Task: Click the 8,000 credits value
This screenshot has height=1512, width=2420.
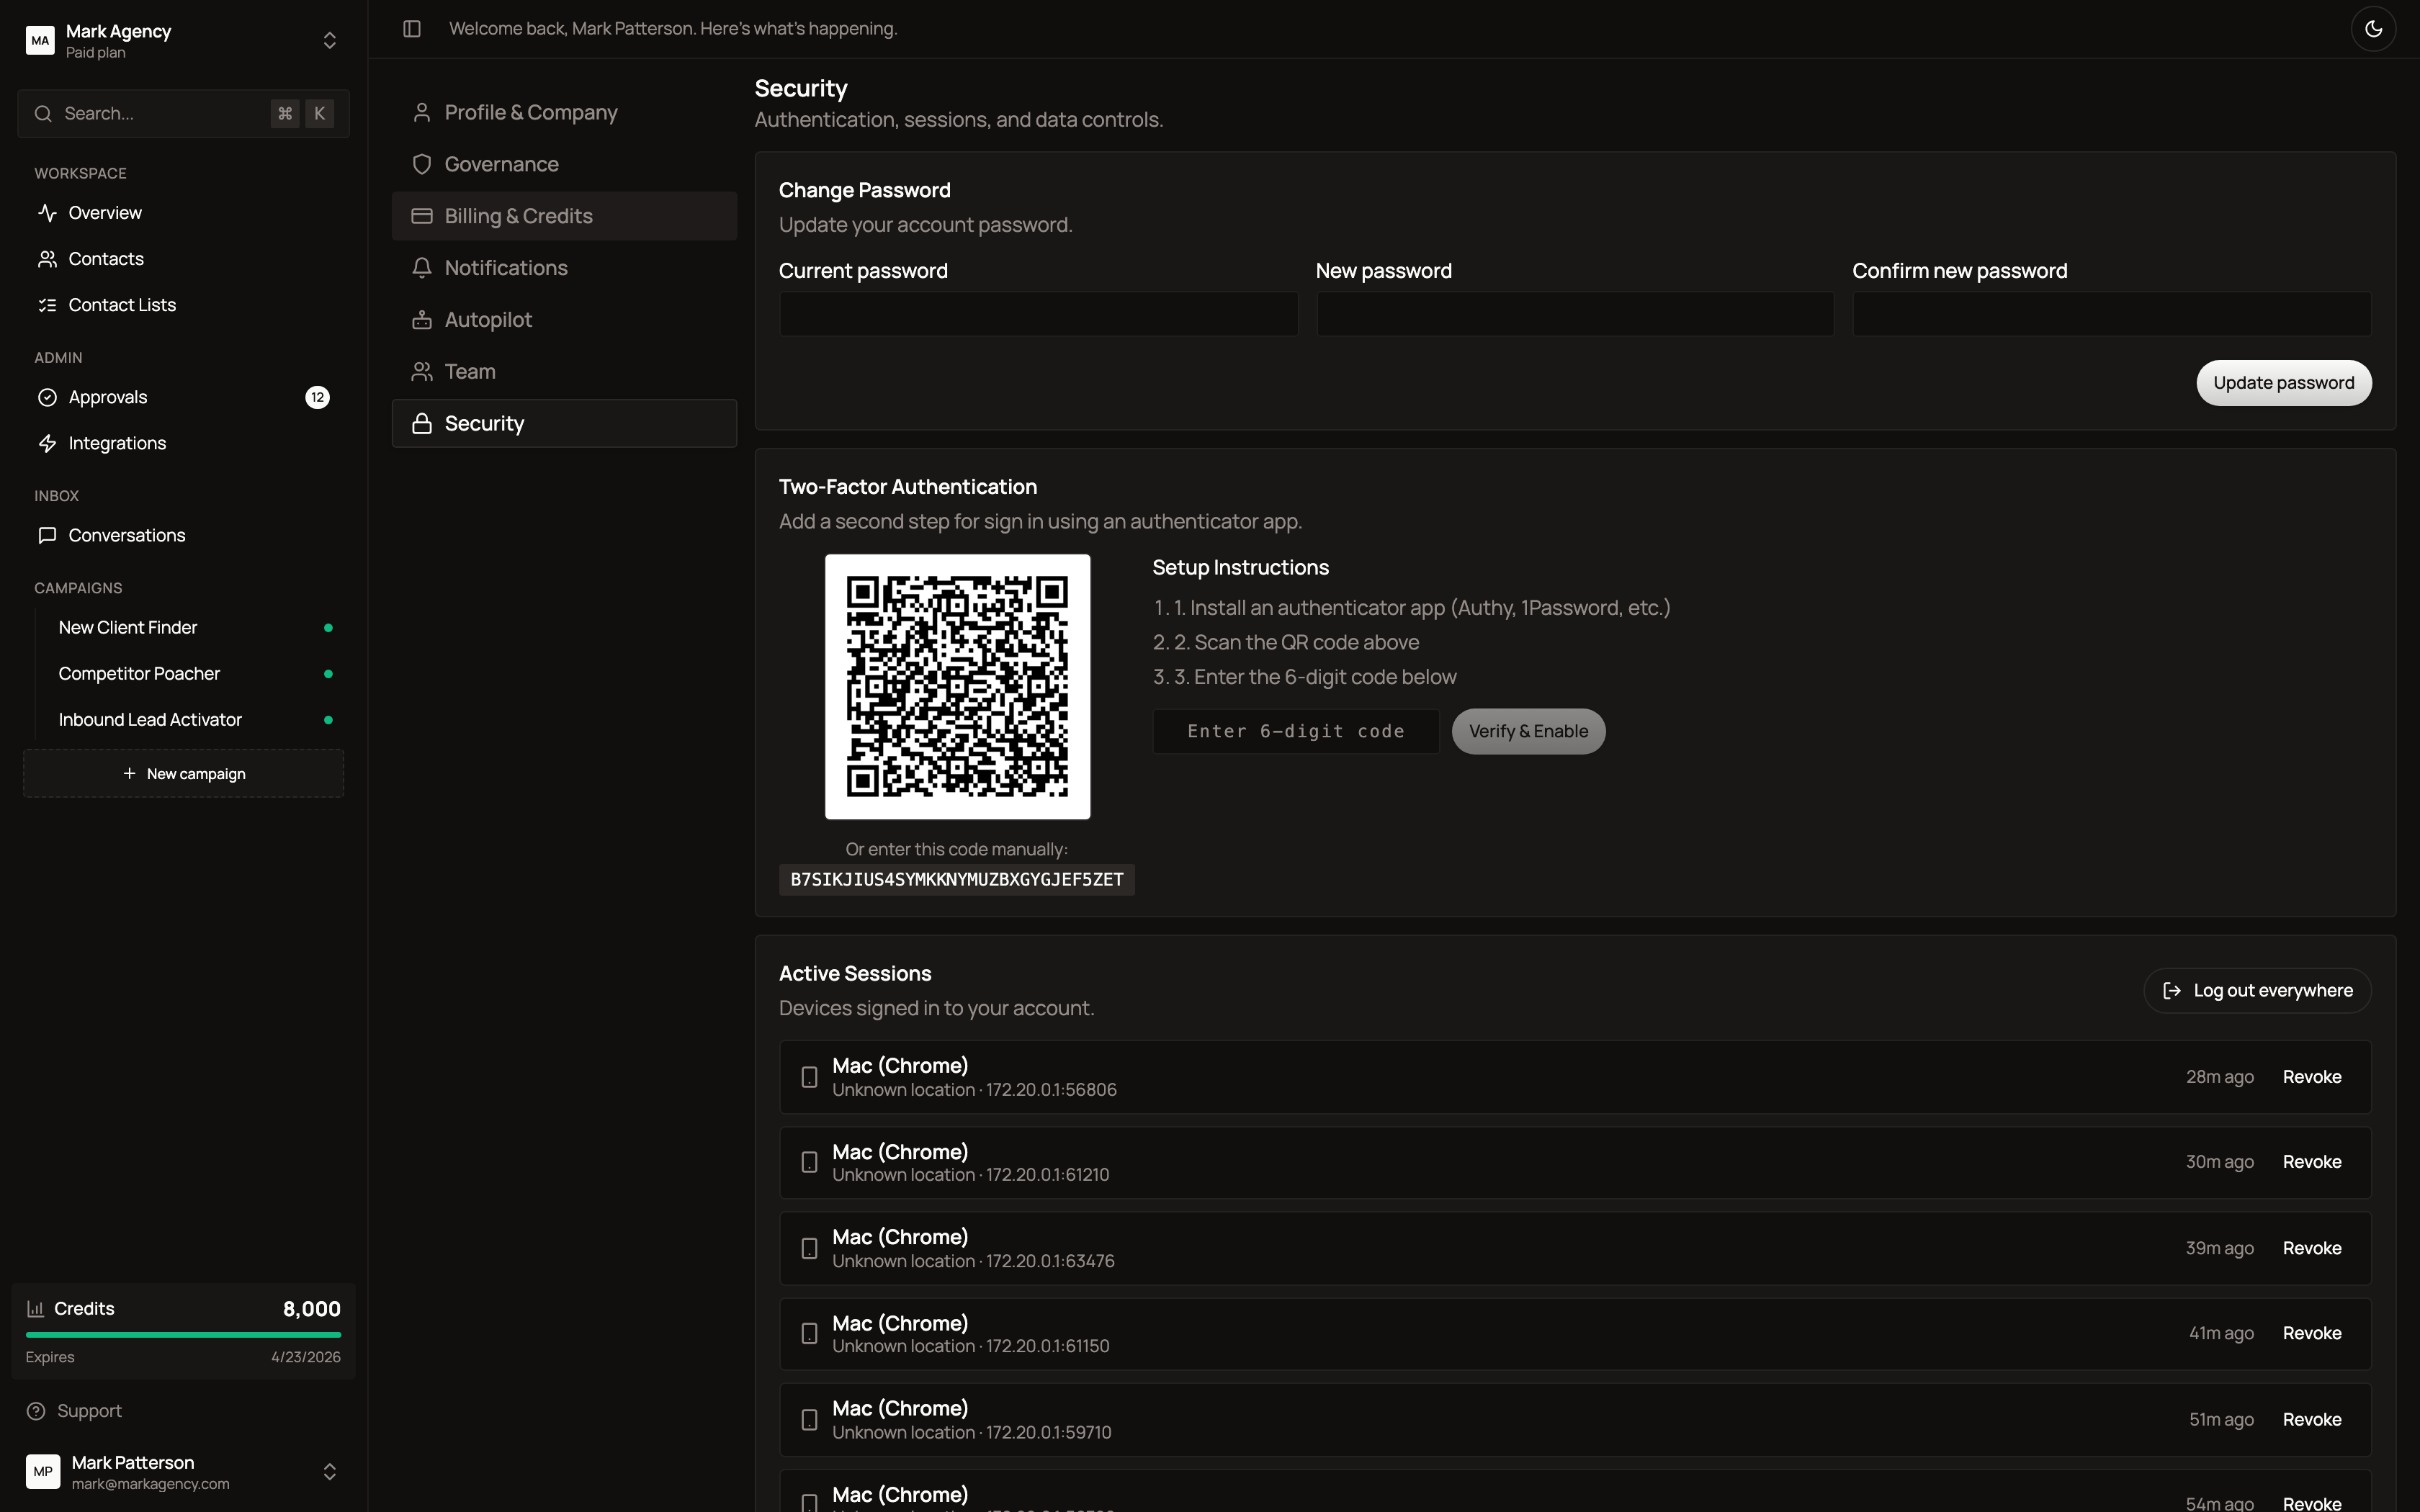Action: [x=312, y=1309]
